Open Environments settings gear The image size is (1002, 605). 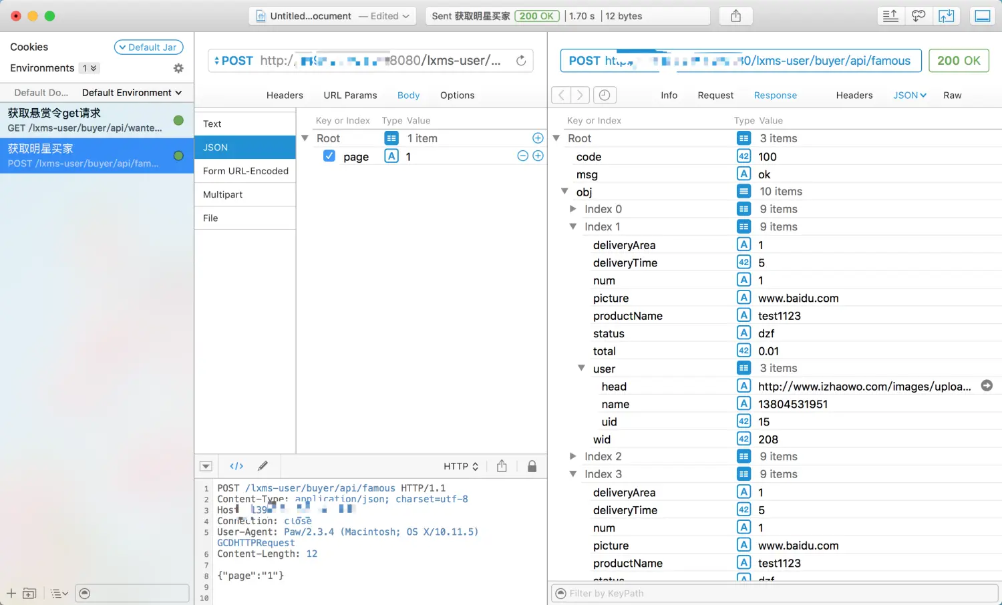178,68
